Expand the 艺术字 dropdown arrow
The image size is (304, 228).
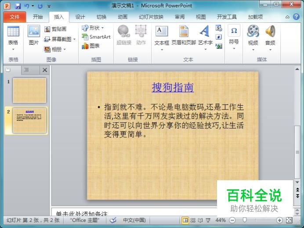206,50
